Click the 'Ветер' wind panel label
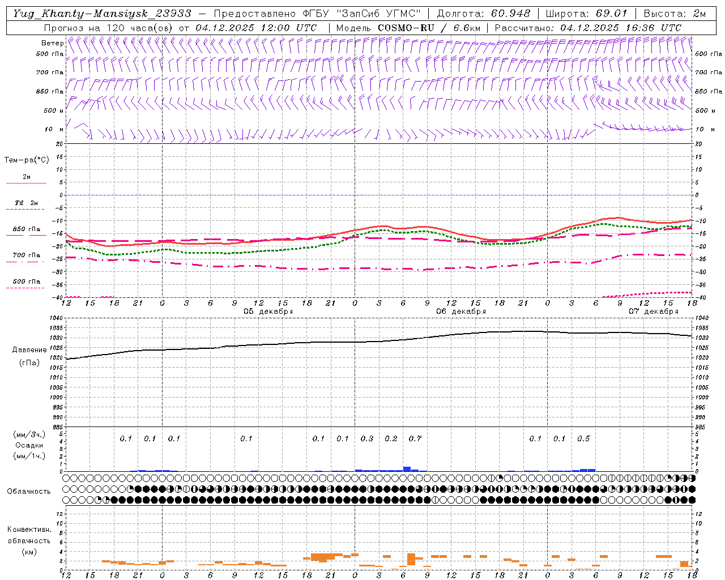The width and height of the screenshot is (725, 580). [x=52, y=43]
